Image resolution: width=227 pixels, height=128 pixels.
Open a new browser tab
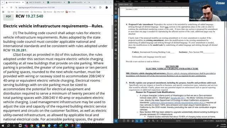coord(89,2)
